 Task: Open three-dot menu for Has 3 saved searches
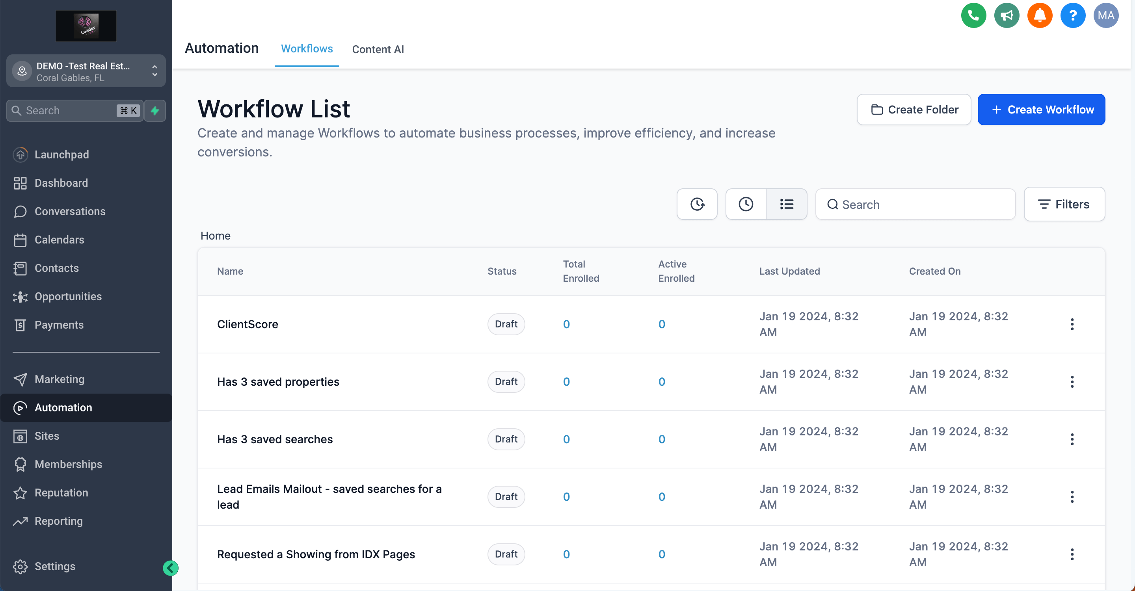[1072, 439]
